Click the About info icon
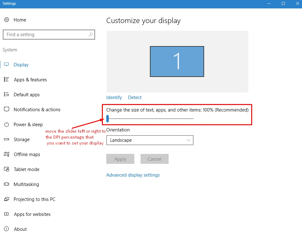 tap(6, 229)
